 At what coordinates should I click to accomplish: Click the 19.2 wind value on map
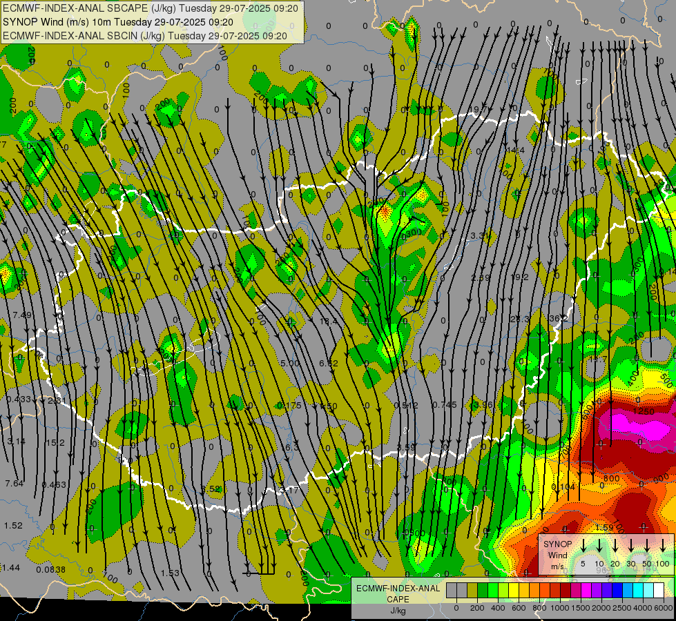tap(519, 277)
